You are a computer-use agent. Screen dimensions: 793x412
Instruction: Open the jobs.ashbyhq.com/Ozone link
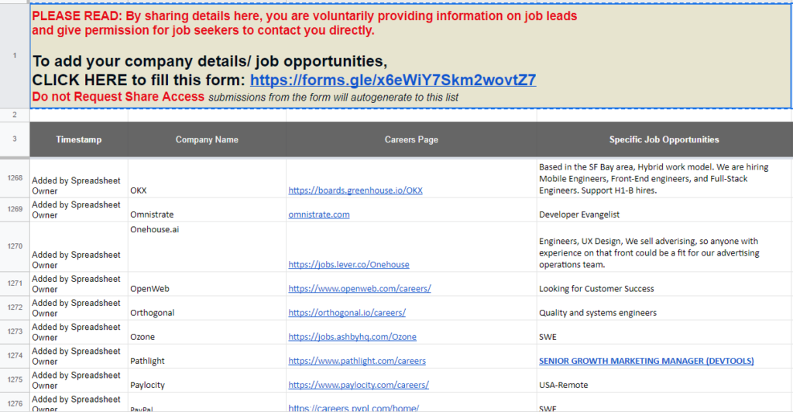(352, 337)
